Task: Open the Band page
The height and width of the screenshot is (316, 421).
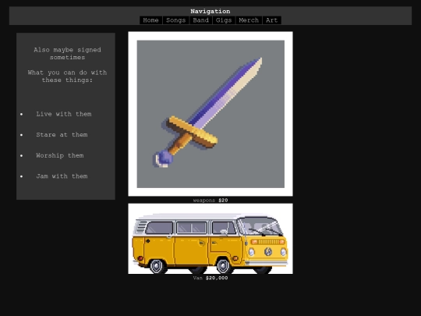Action: (201, 20)
